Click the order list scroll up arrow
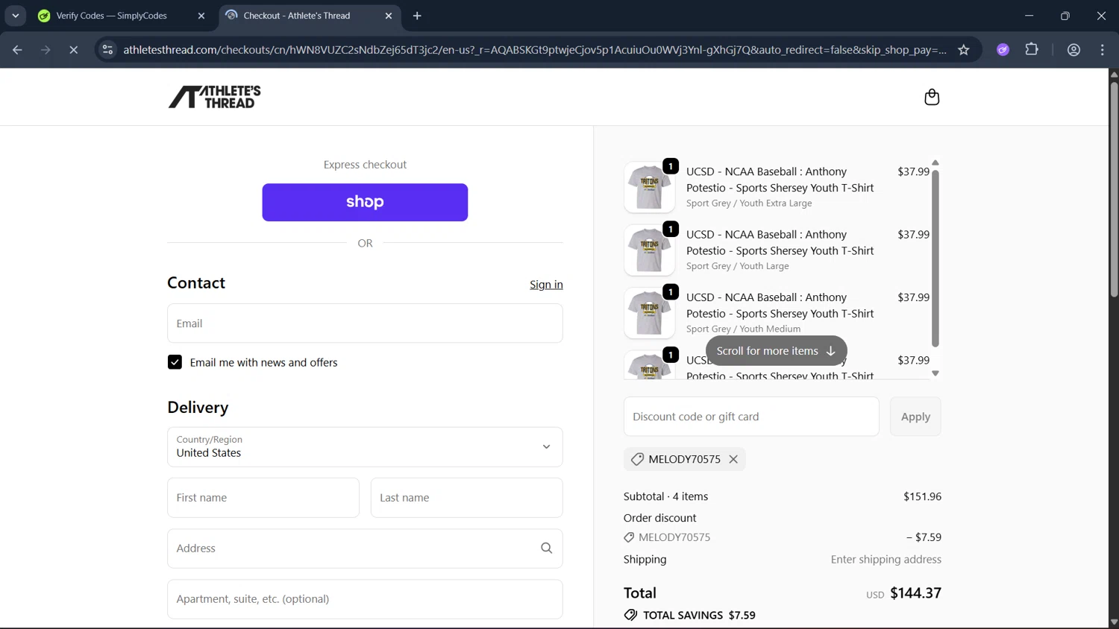1119x629 pixels. pyautogui.click(x=935, y=162)
